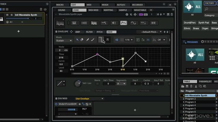Bypass the Wvtbl1FrmntShf modulation power button

[56, 104]
